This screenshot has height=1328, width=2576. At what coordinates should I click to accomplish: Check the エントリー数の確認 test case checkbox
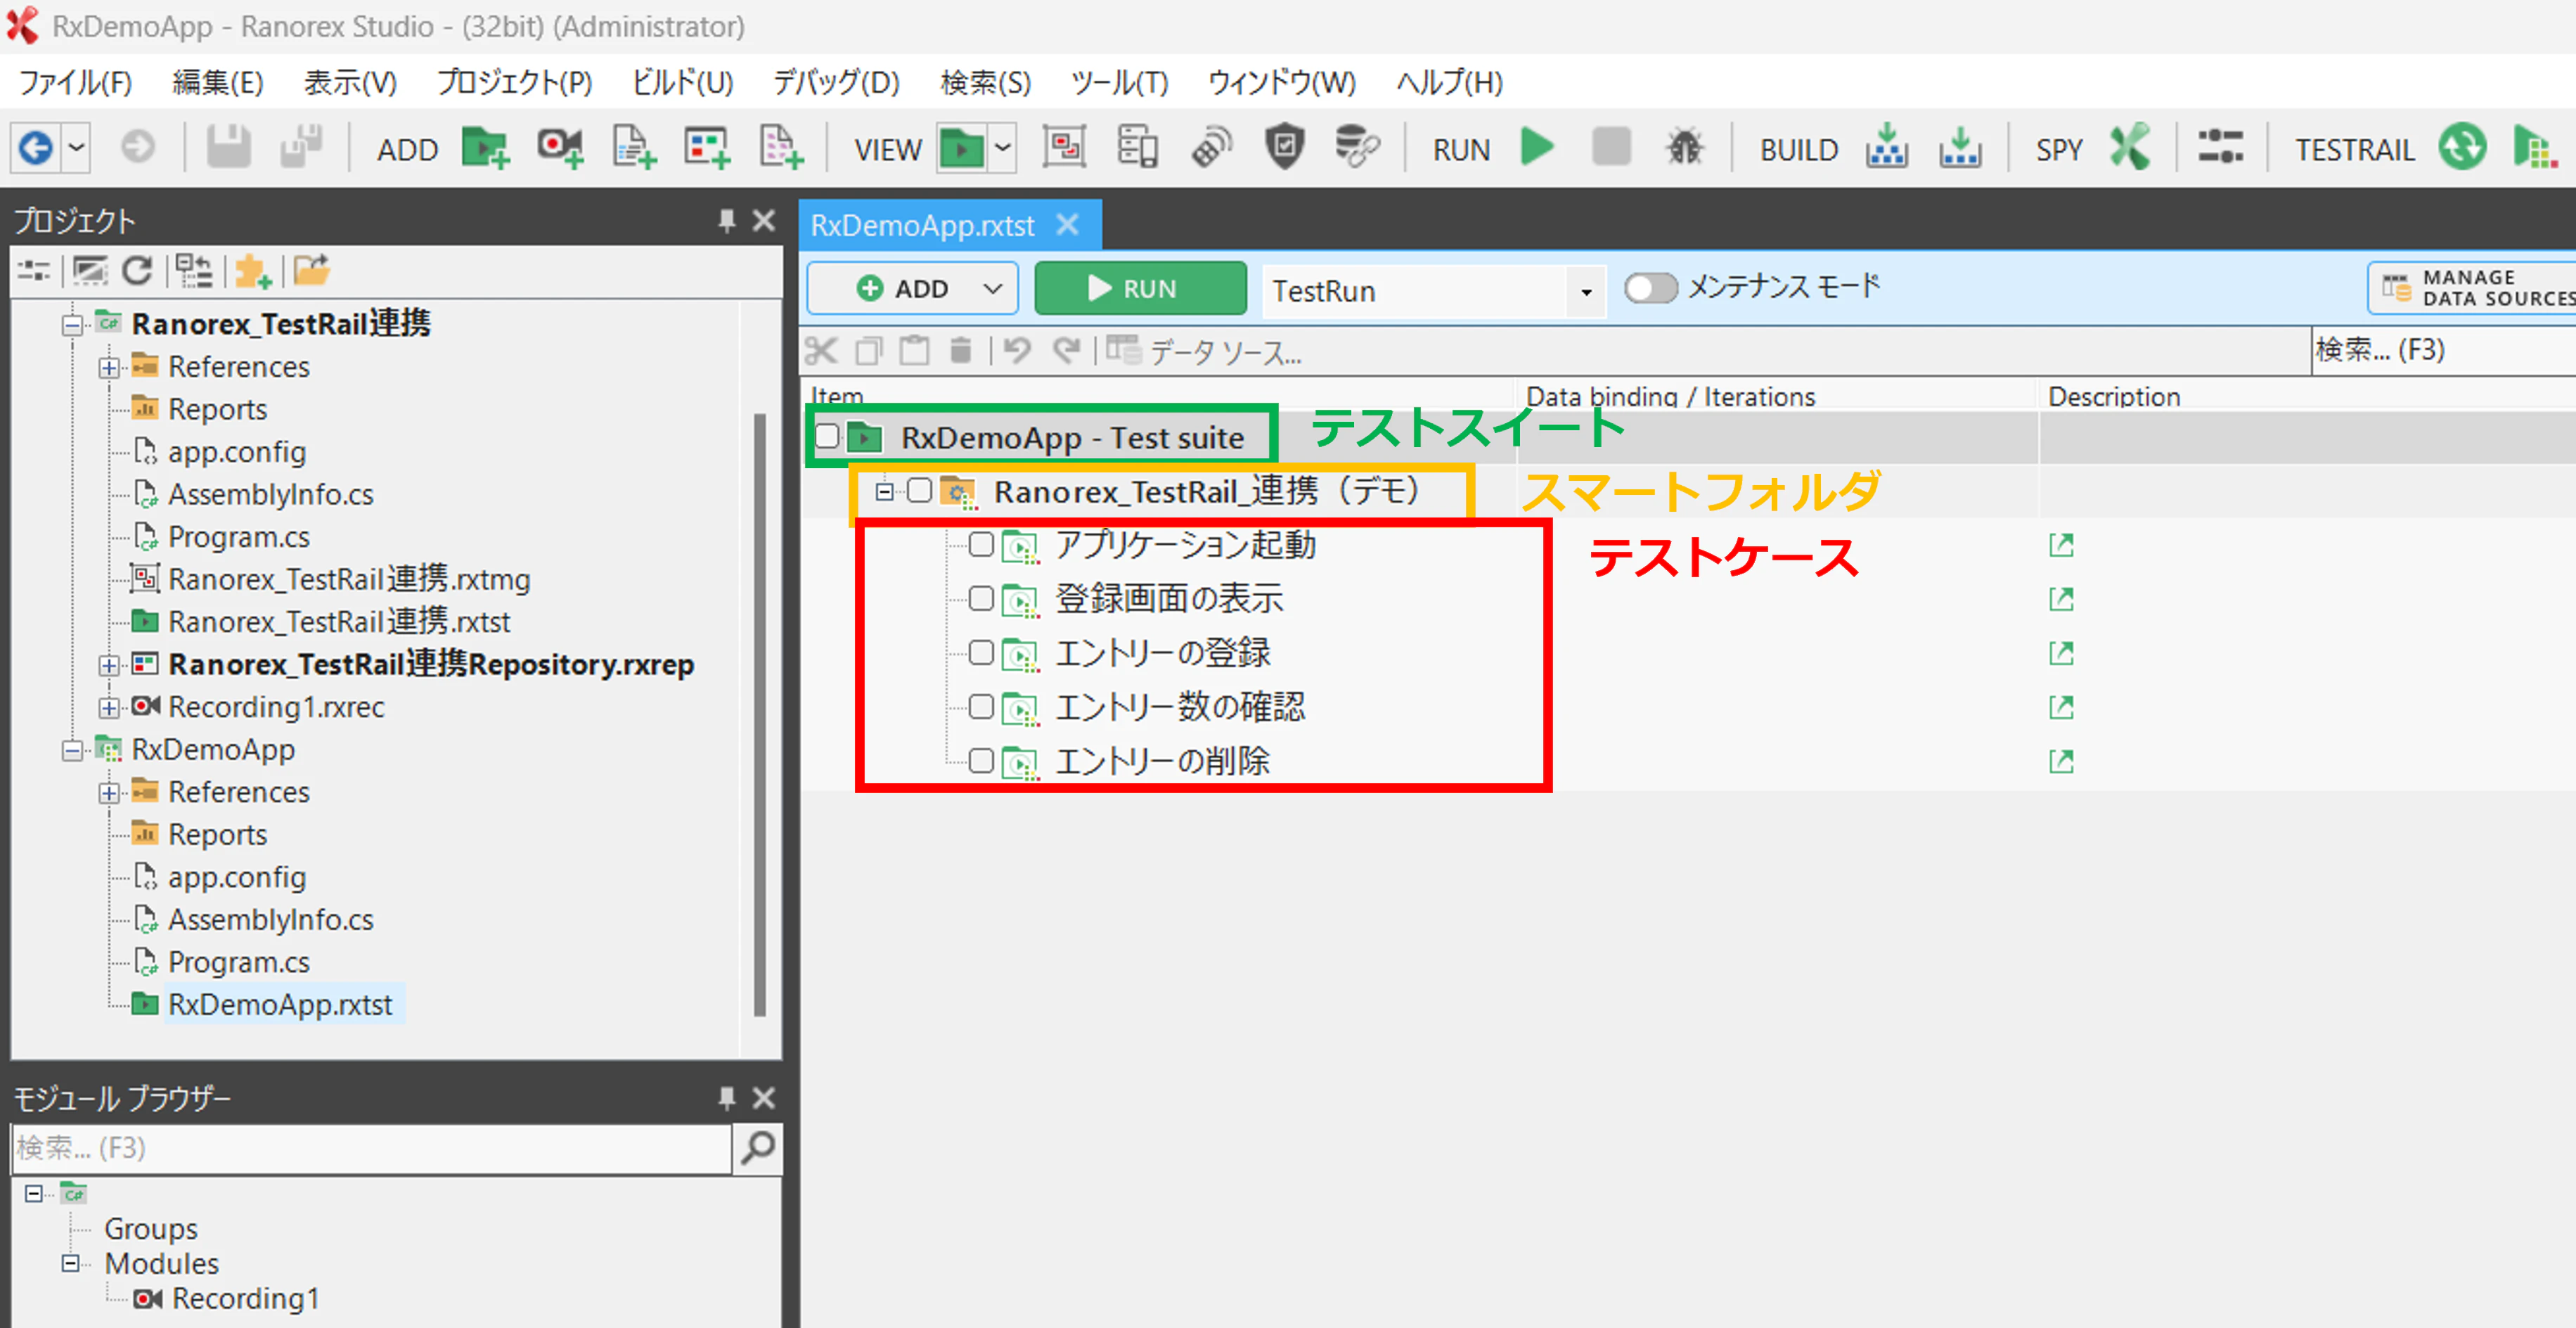coord(981,708)
